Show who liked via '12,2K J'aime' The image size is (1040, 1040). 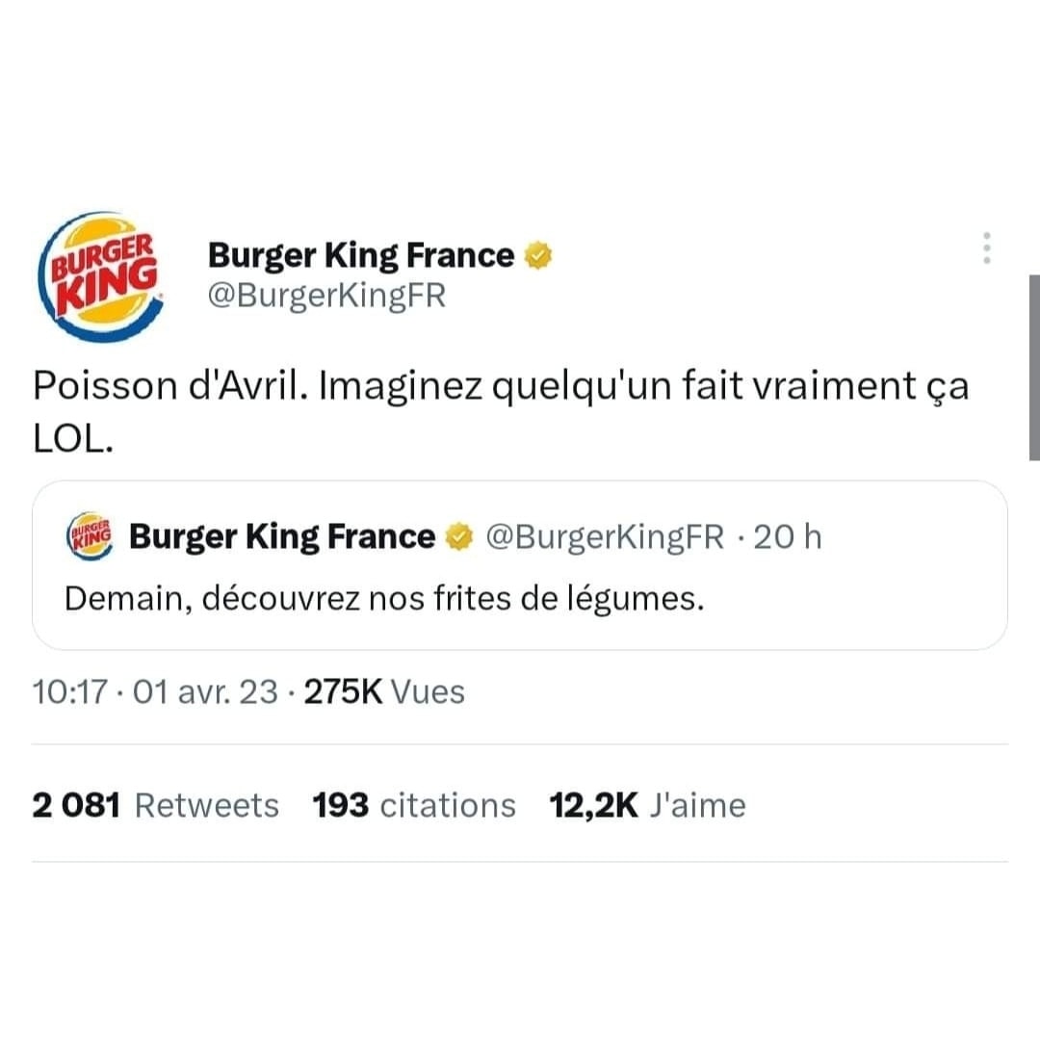pyautogui.click(x=647, y=805)
